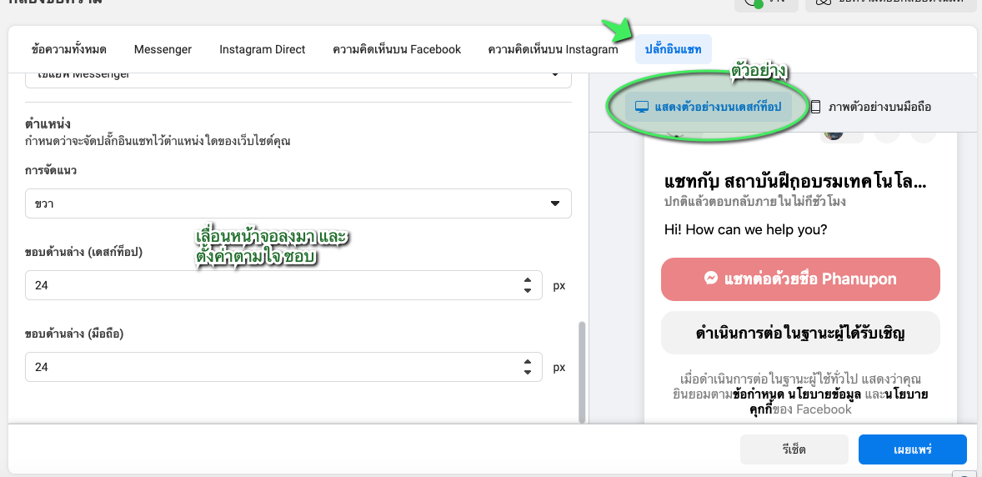The image size is (982, 477).
Task: Click the รีเซ็ต reset button
Action: pos(794,449)
